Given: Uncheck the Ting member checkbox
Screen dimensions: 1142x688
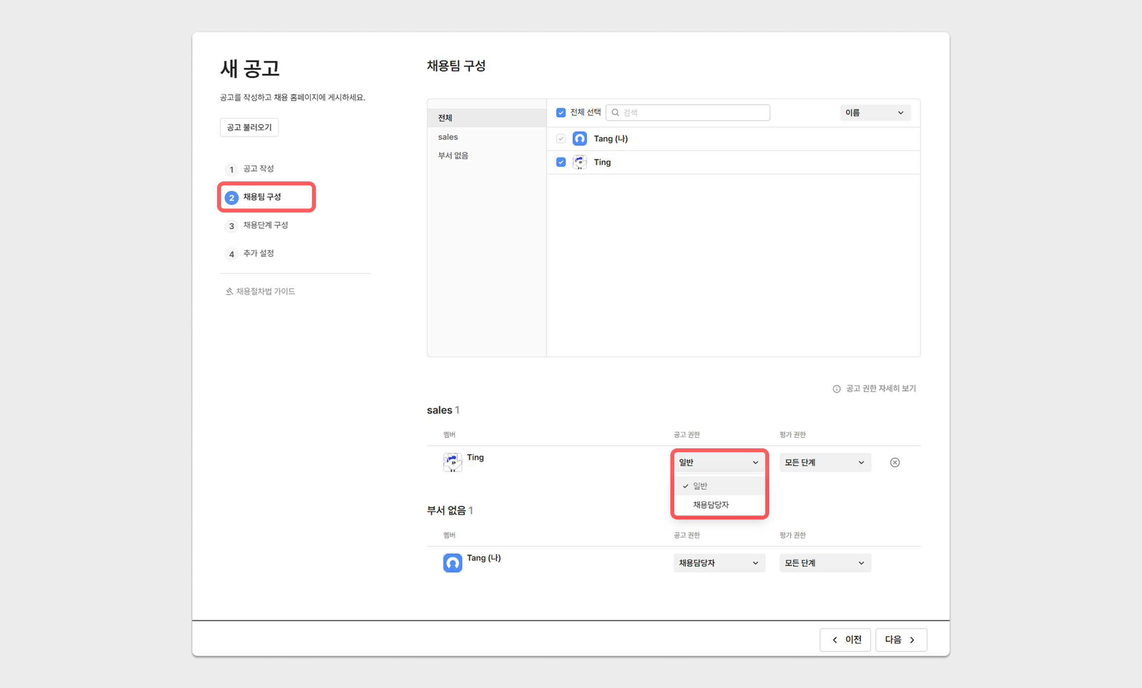Looking at the screenshot, I should [x=561, y=162].
